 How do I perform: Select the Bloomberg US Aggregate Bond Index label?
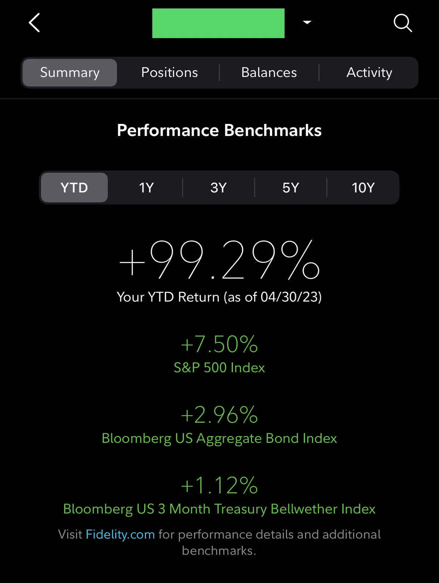219,438
